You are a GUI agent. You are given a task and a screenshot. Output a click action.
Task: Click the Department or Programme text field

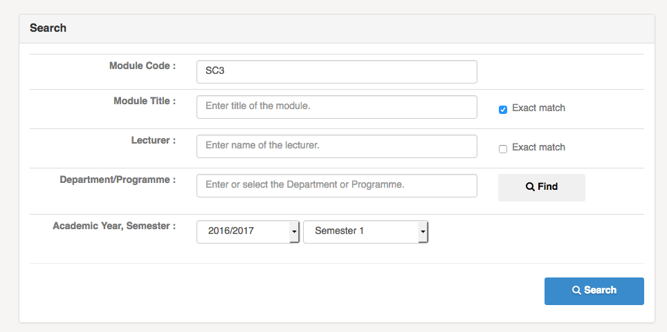point(336,186)
